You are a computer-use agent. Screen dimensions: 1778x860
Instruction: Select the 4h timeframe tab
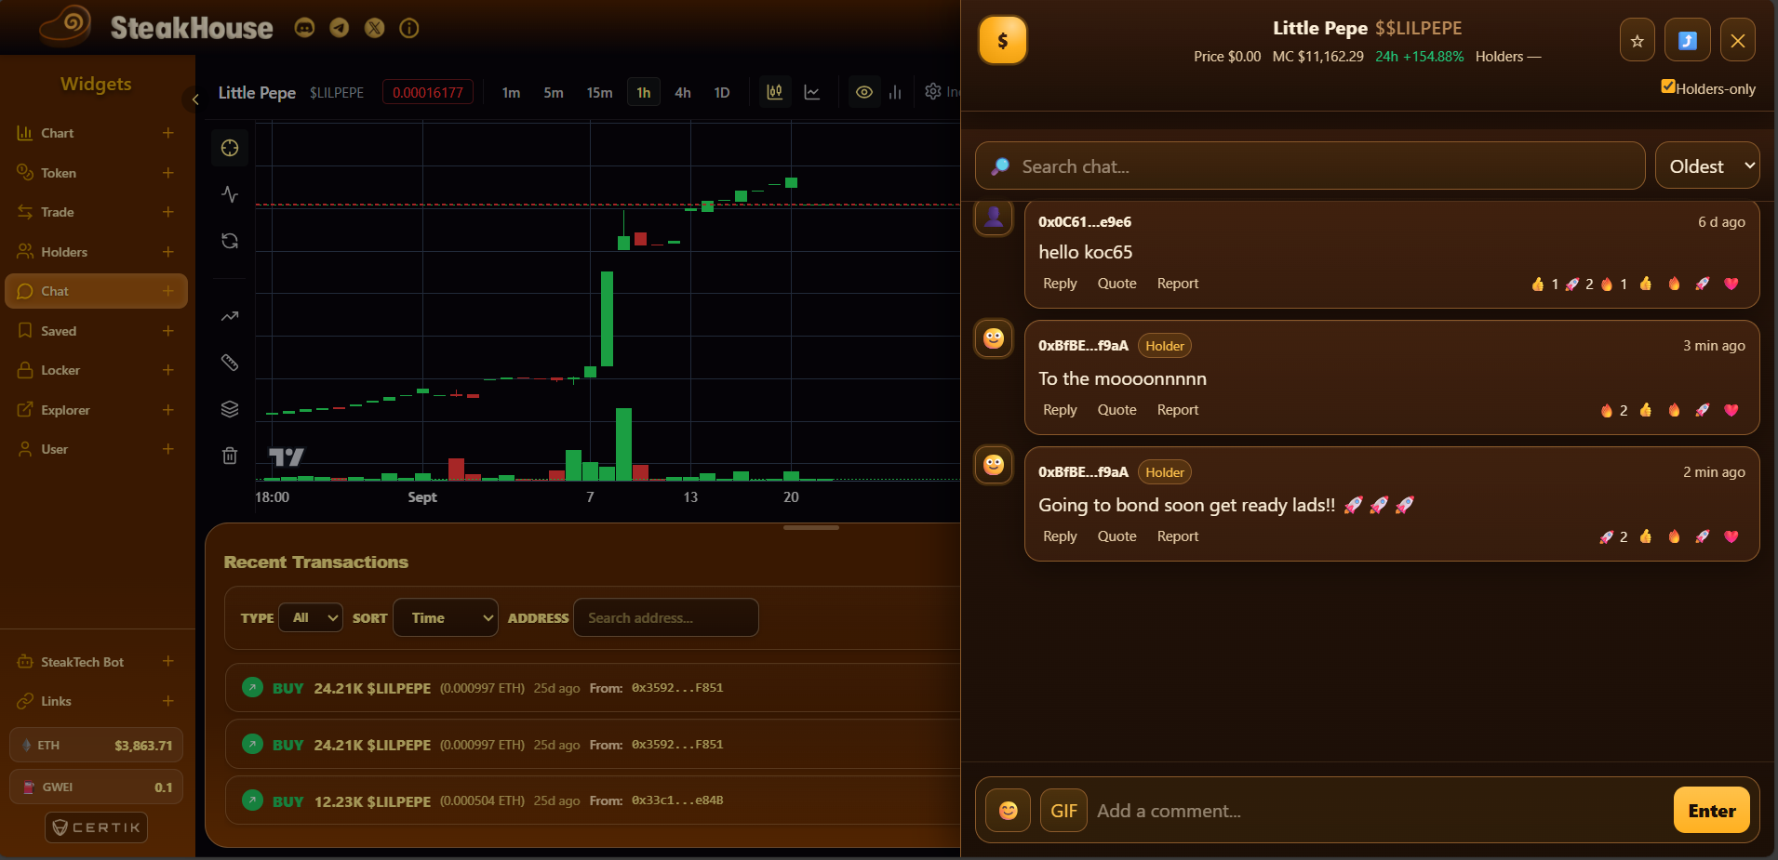682,92
